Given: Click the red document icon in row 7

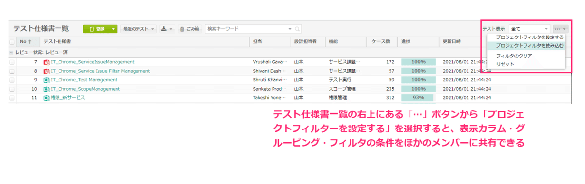Looking at the screenshot, I should tap(46, 62).
